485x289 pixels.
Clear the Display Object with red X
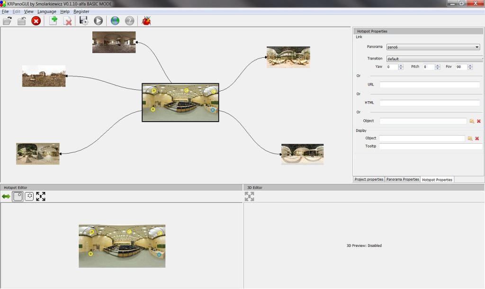(477, 139)
